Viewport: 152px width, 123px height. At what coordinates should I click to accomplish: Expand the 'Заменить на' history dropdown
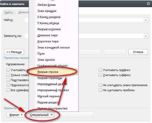[x=146, y=36]
